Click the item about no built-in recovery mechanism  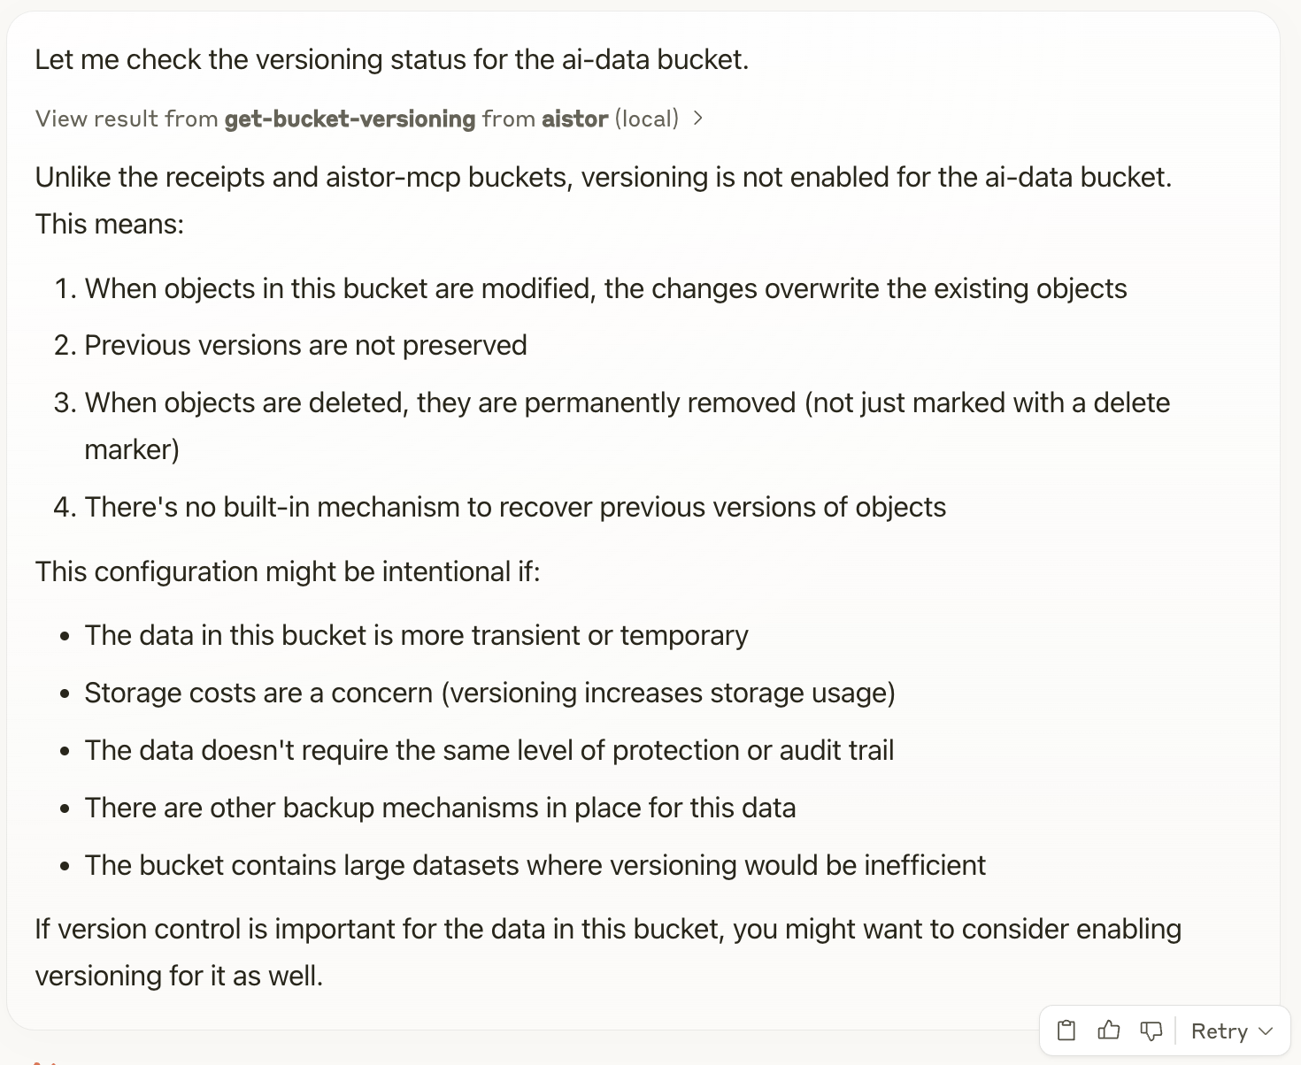pyautogui.click(x=515, y=507)
